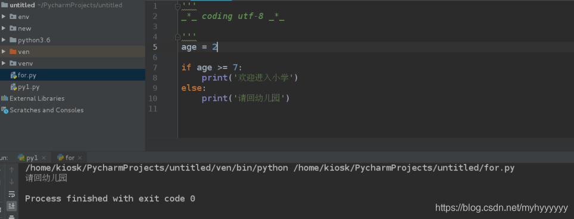Close the for run tab
The height and width of the screenshot is (219, 574).
[x=80, y=158]
